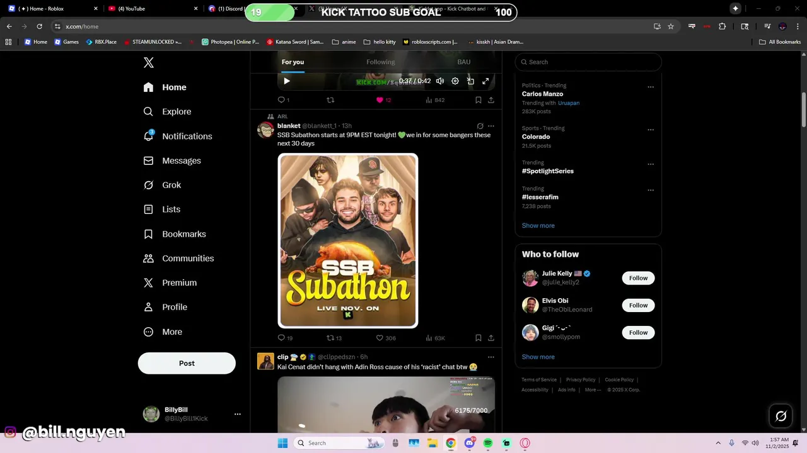
Task: Open Premium in the sidebar
Action: coord(170,283)
